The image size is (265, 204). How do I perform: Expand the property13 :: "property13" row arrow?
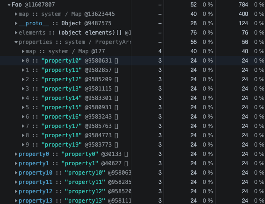(16, 201)
